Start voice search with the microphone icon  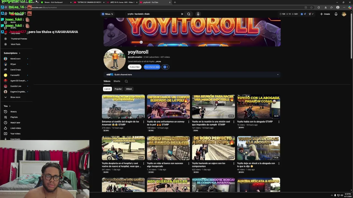[x=198, y=14]
